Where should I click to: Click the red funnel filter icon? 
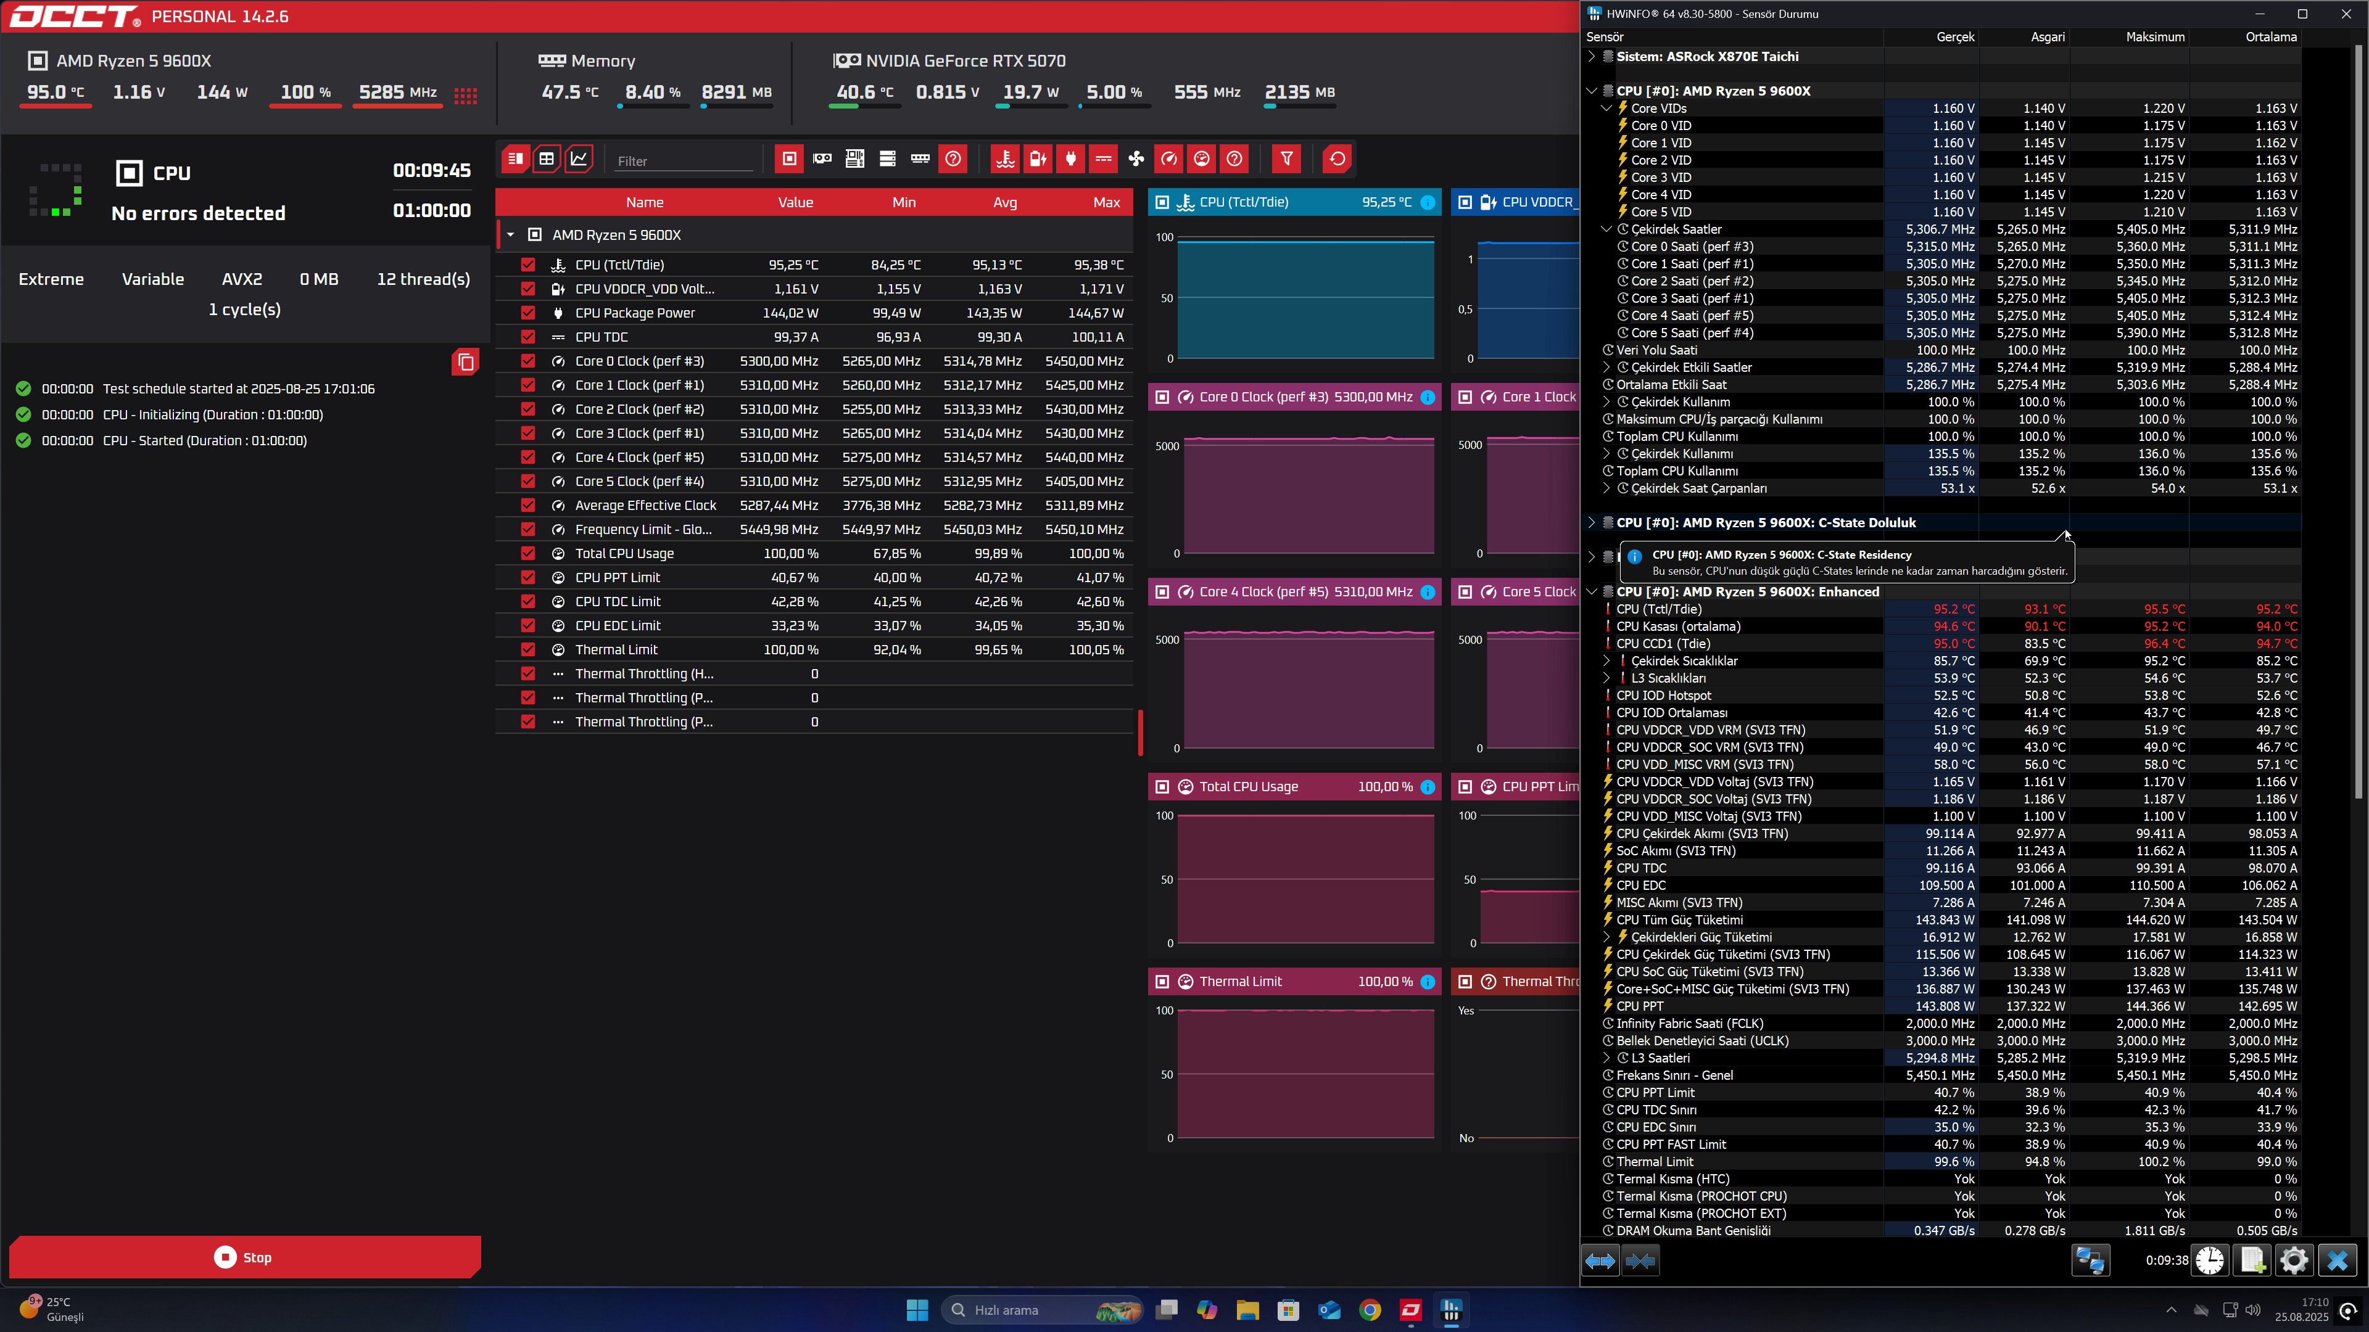click(x=1286, y=159)
